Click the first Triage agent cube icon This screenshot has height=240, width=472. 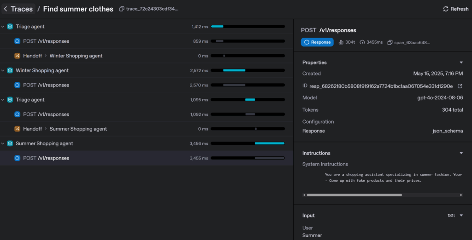pos(10,26)
